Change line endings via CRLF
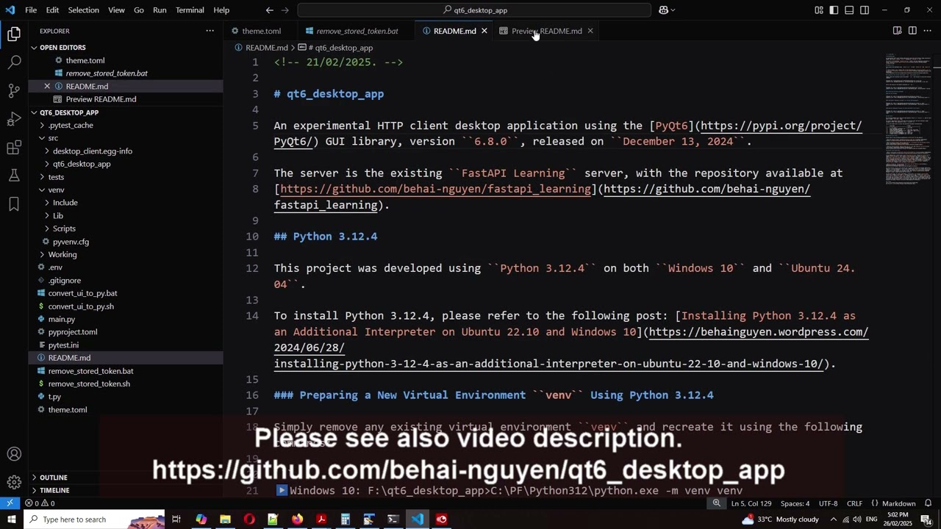This screenshot has width=941, height=529. pyautogui.click(x=854, y=503)
